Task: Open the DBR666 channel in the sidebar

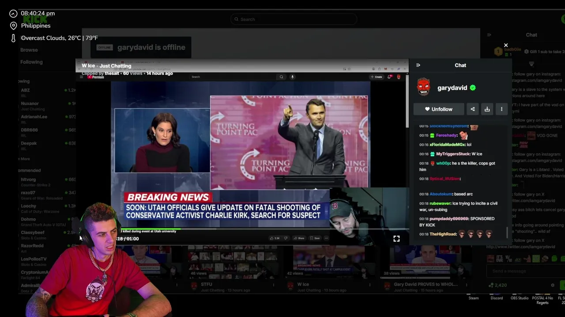Action: coord(47,132)
